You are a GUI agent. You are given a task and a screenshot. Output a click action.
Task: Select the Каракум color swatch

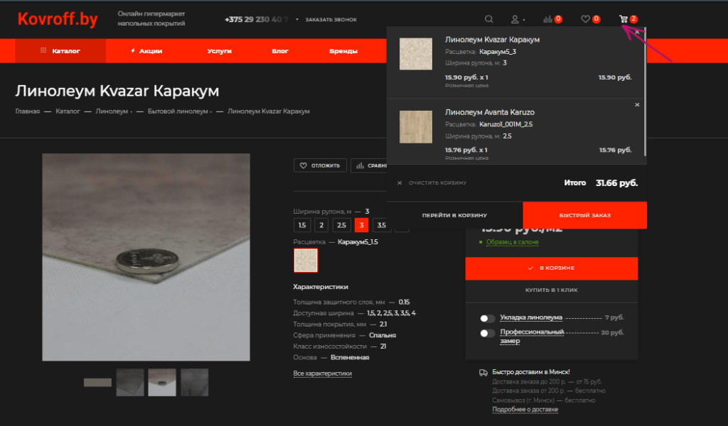point(306,261)
